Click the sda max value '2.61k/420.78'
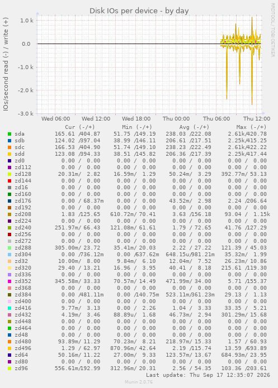The height and width of the screenshot is (388, 278). click(247, 134)
